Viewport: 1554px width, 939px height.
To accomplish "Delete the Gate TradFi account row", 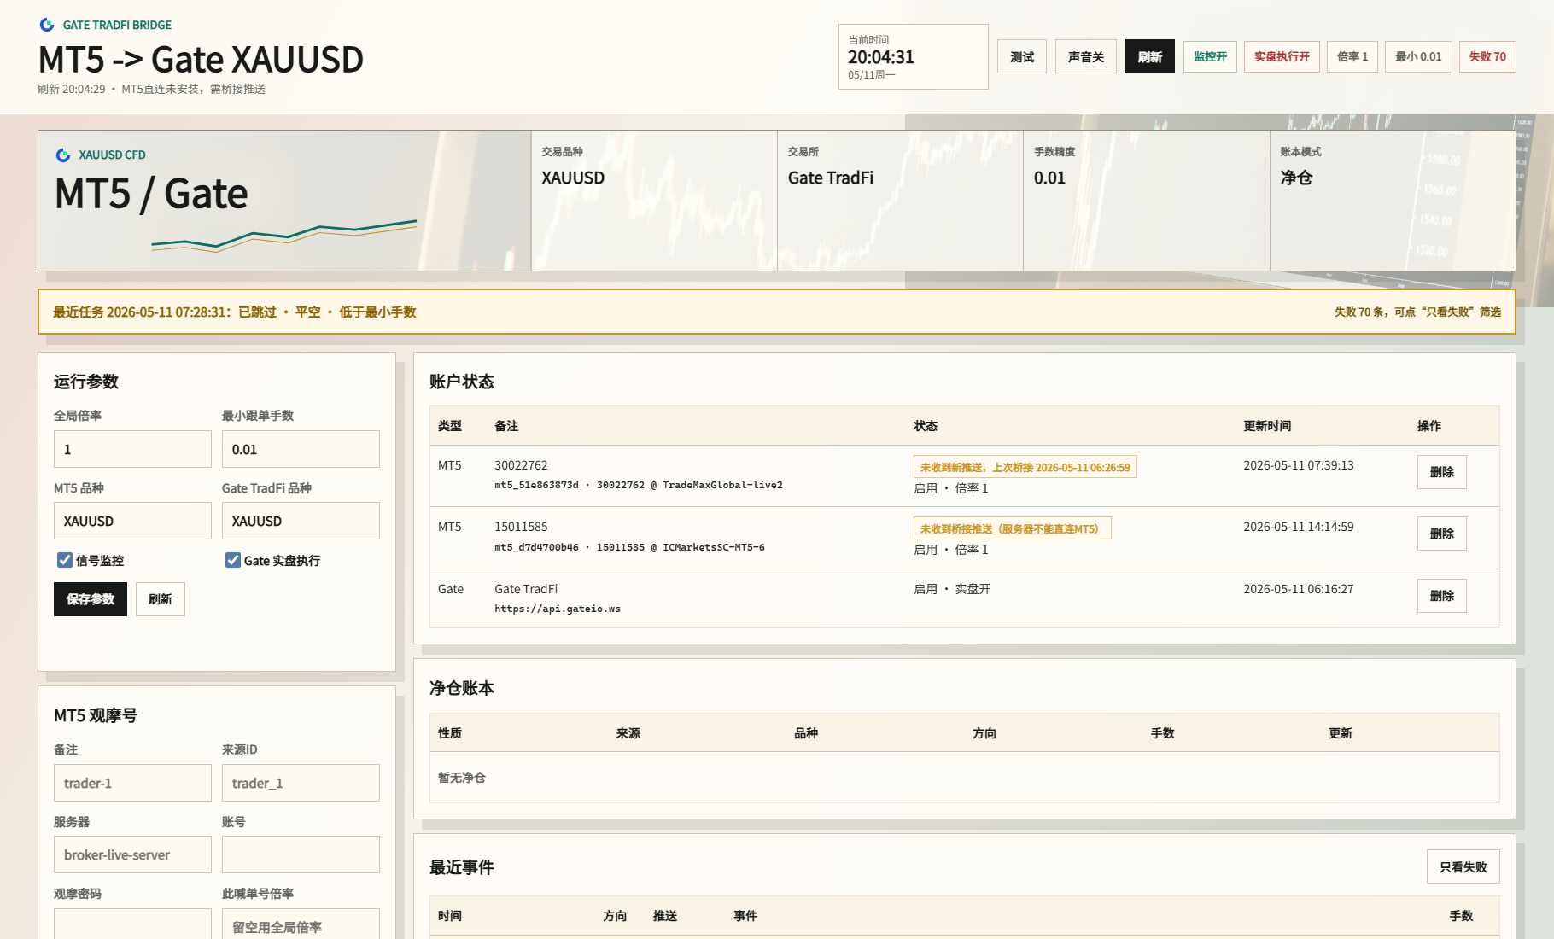I will click(x=1442, y=596).
